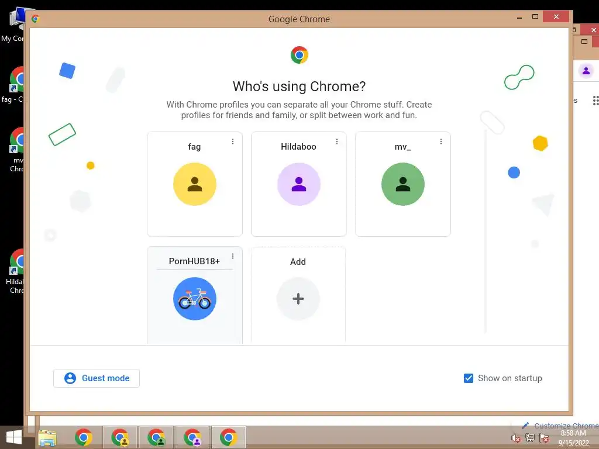This screenshot has width=599, height=449.
Task: Toggle Show on startup checkbox
Action: (469, 378)
